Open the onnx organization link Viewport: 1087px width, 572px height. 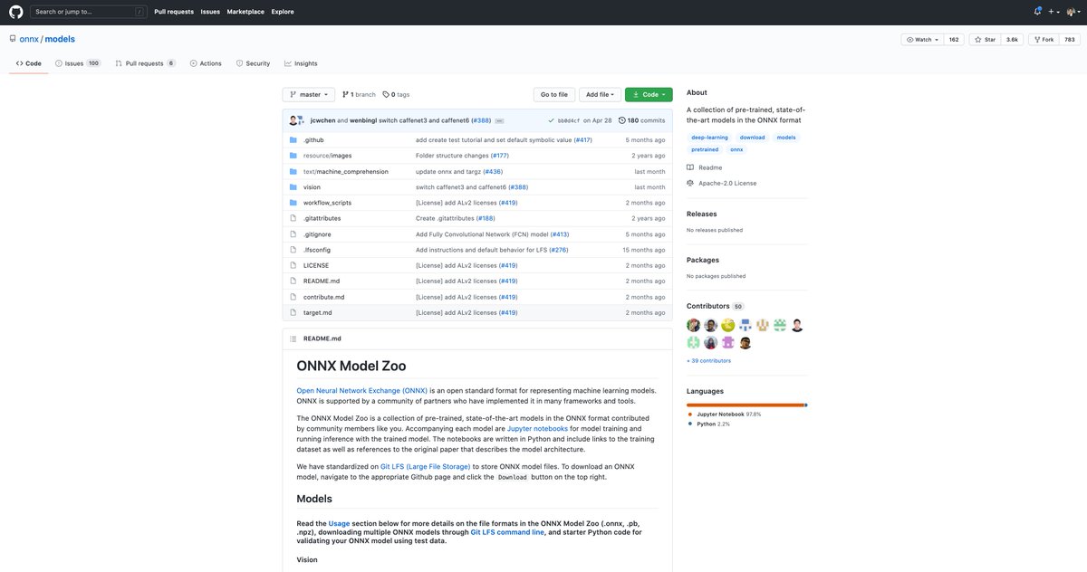[28, 40]
